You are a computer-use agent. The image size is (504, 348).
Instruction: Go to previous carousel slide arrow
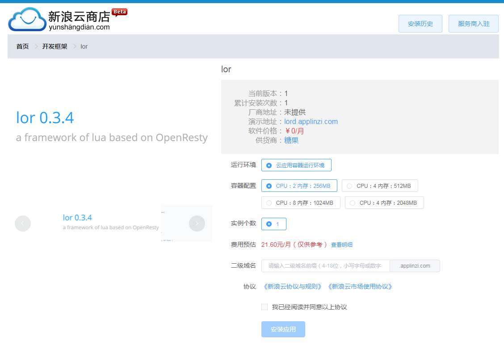coord(23,224)
